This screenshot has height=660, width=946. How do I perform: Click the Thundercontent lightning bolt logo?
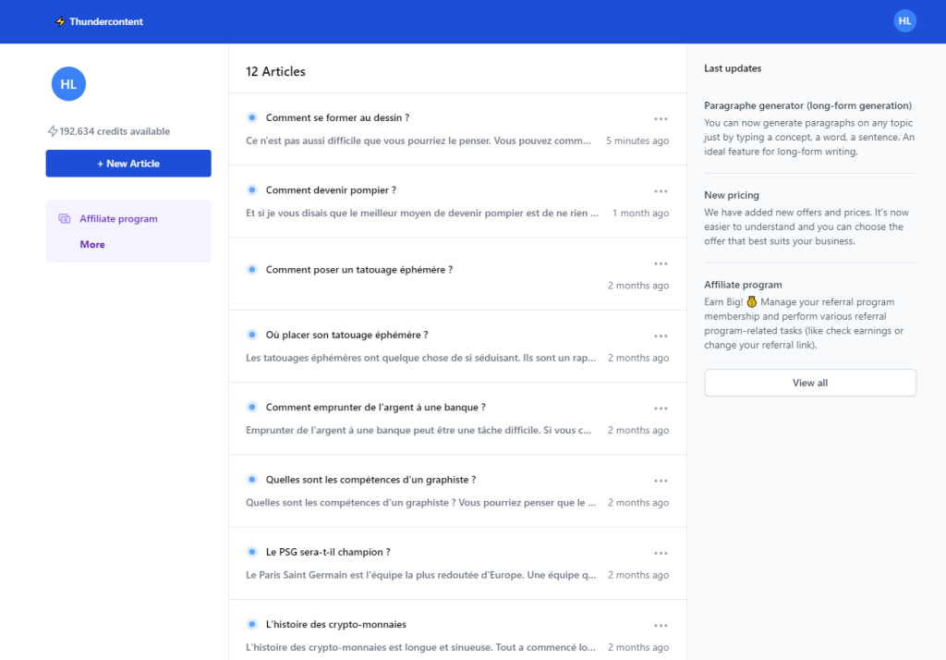click(61, 21)
